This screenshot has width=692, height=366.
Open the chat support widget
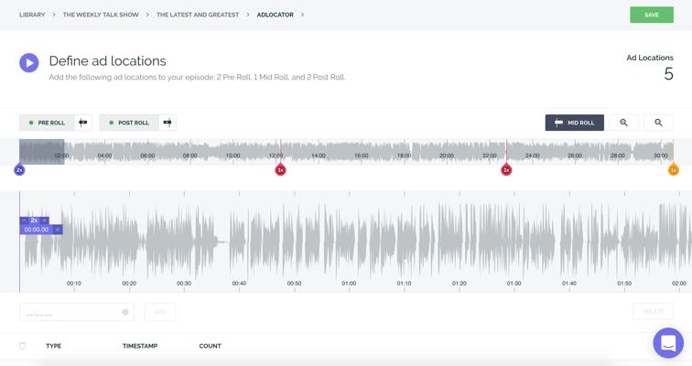(668, 343)
